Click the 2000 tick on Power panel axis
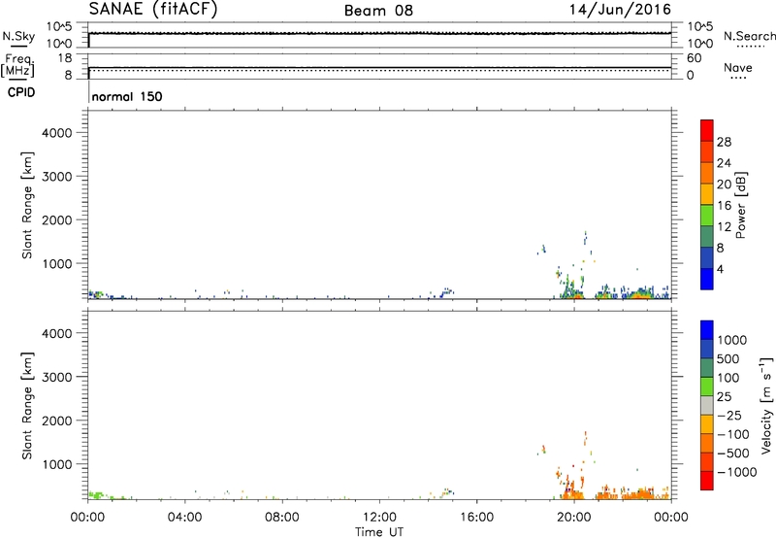Image resolution: width=776 pixels, height=538 pixels. (x=57, y=219)
